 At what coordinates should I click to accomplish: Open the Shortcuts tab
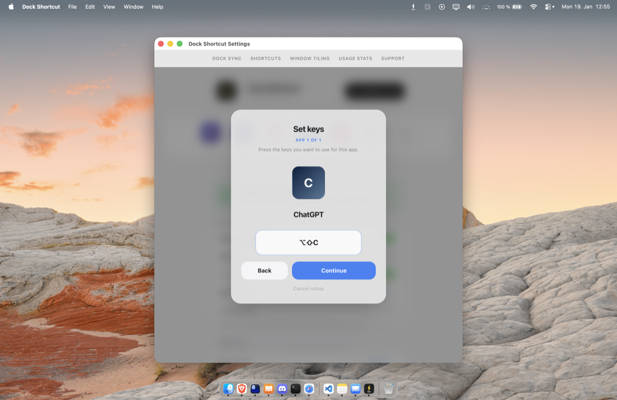(x=266, y=58)
